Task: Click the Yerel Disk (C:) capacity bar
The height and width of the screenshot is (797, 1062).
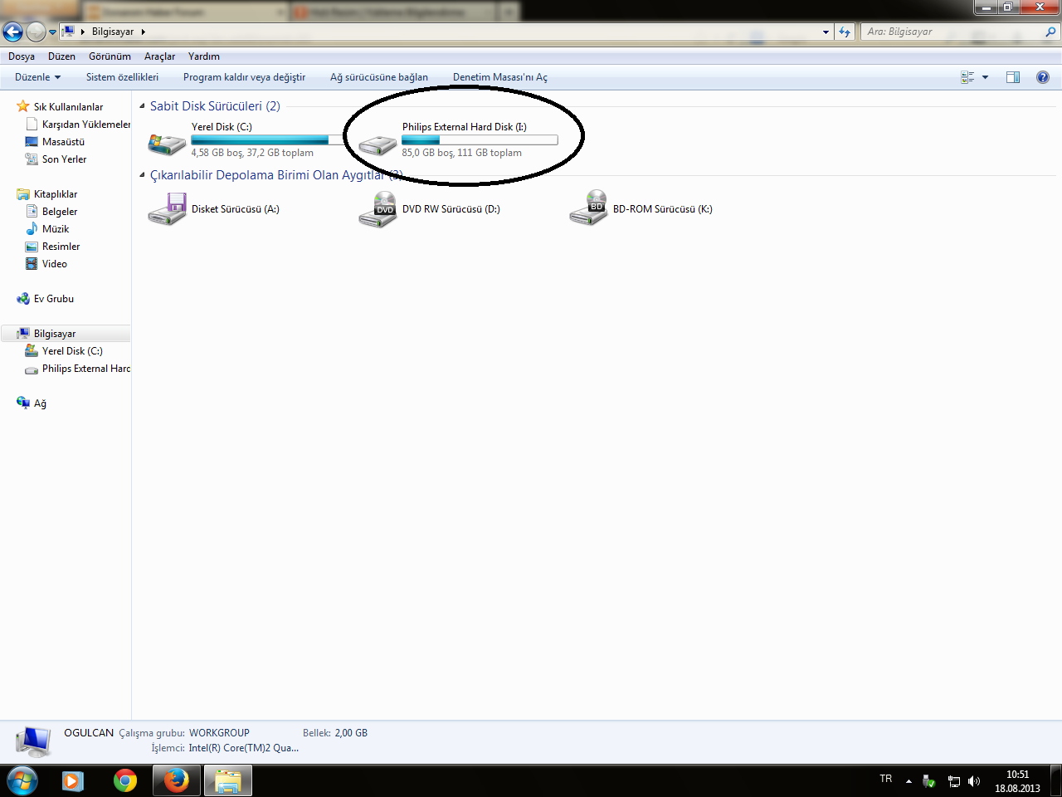Action: pos(269,140)
